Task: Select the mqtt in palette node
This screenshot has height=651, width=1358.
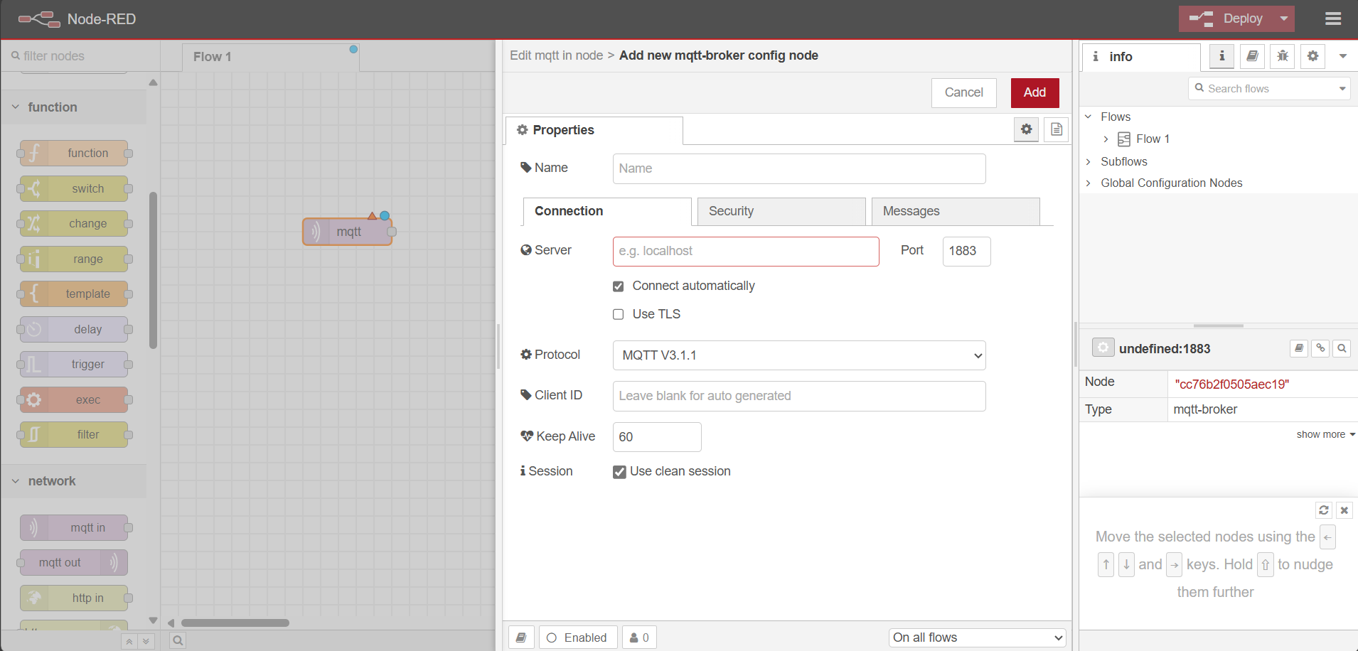Action: point(74,527)
